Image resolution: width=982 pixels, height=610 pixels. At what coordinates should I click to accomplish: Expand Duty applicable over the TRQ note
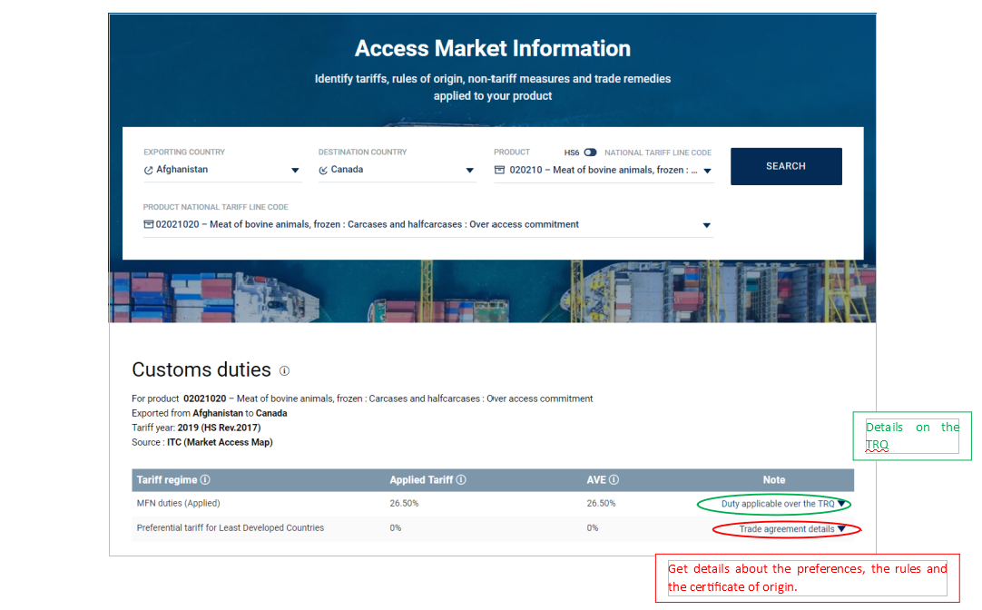coord(842,503)
